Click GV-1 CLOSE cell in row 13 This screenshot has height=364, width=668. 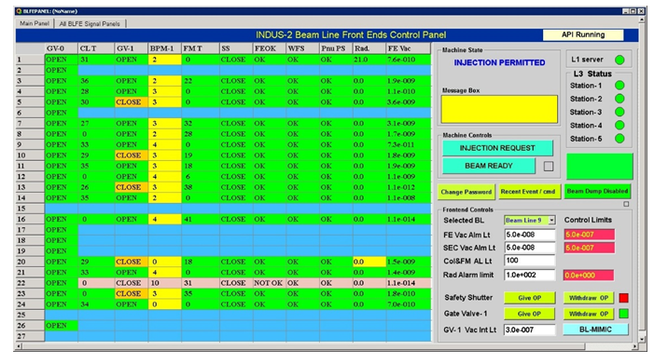point(132,187)
